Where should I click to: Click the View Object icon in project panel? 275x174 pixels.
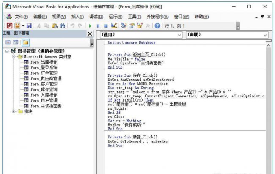tap(16, 42)
